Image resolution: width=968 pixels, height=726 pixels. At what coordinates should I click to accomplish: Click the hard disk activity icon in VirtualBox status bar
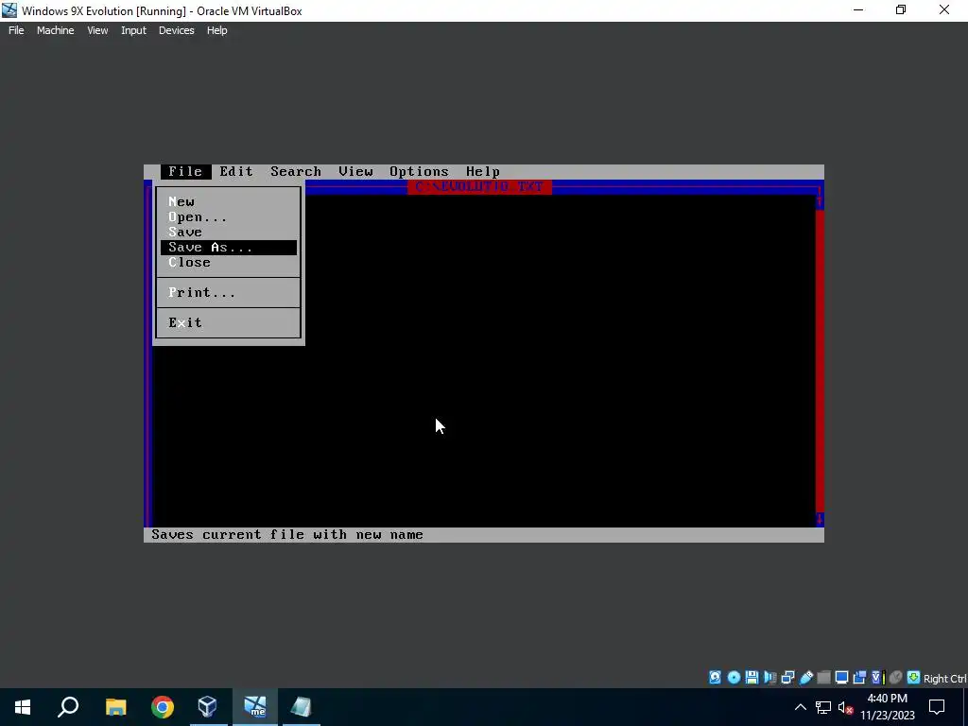coord(715,677)
